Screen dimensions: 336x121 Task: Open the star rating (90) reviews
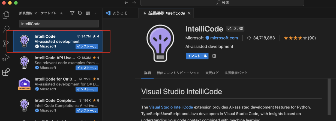299,38
